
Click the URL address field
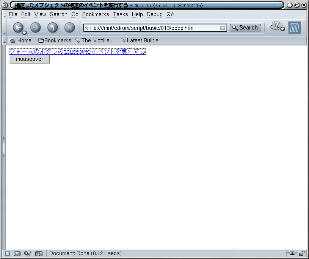[155, 28]
